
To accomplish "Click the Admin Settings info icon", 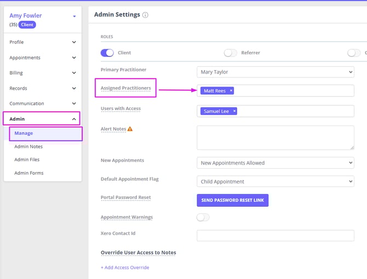I will coord(145,15).
